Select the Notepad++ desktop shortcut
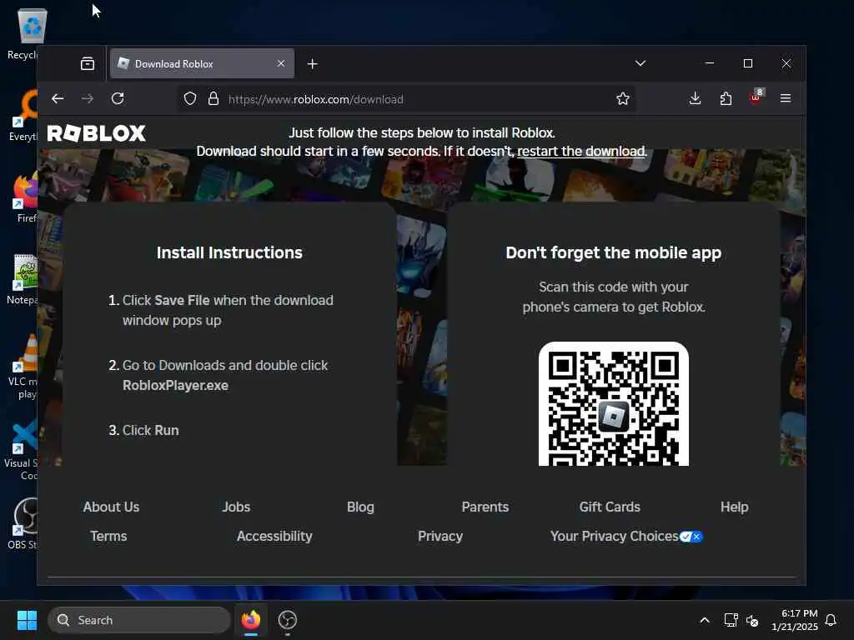 23,278
